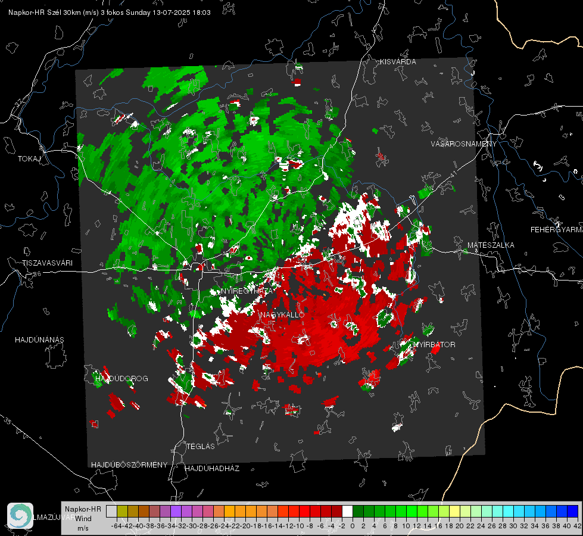Click road number 37 near Tokaj
Viewport: 583px width, 536px height.
click(x=18, y=103)
